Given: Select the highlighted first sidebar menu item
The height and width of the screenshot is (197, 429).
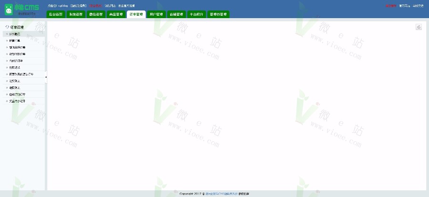Looking at the screenshot, I should click(23, 34).
